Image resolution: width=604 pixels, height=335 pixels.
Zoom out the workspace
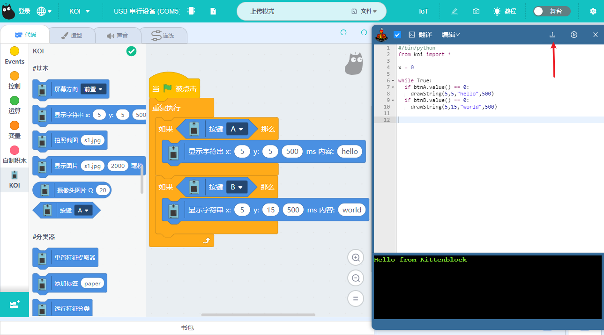(x=356, y=278)
